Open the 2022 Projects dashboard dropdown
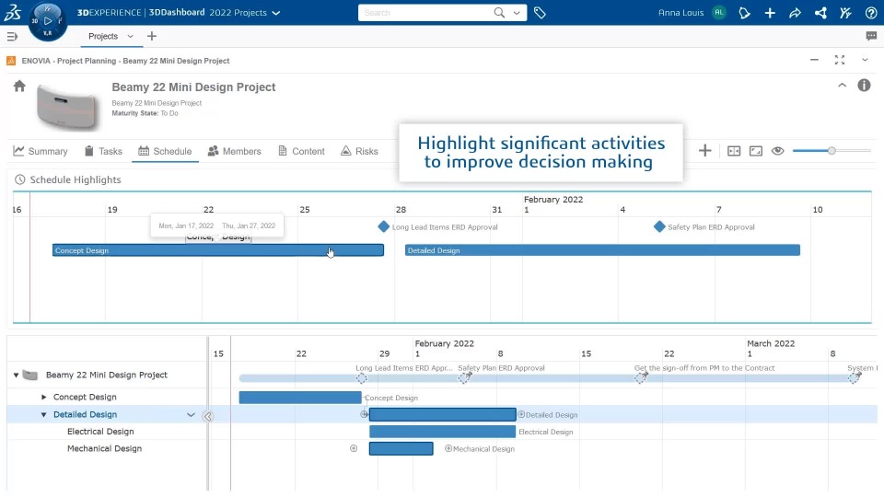 pyautogui.click(x=276, y=13)
